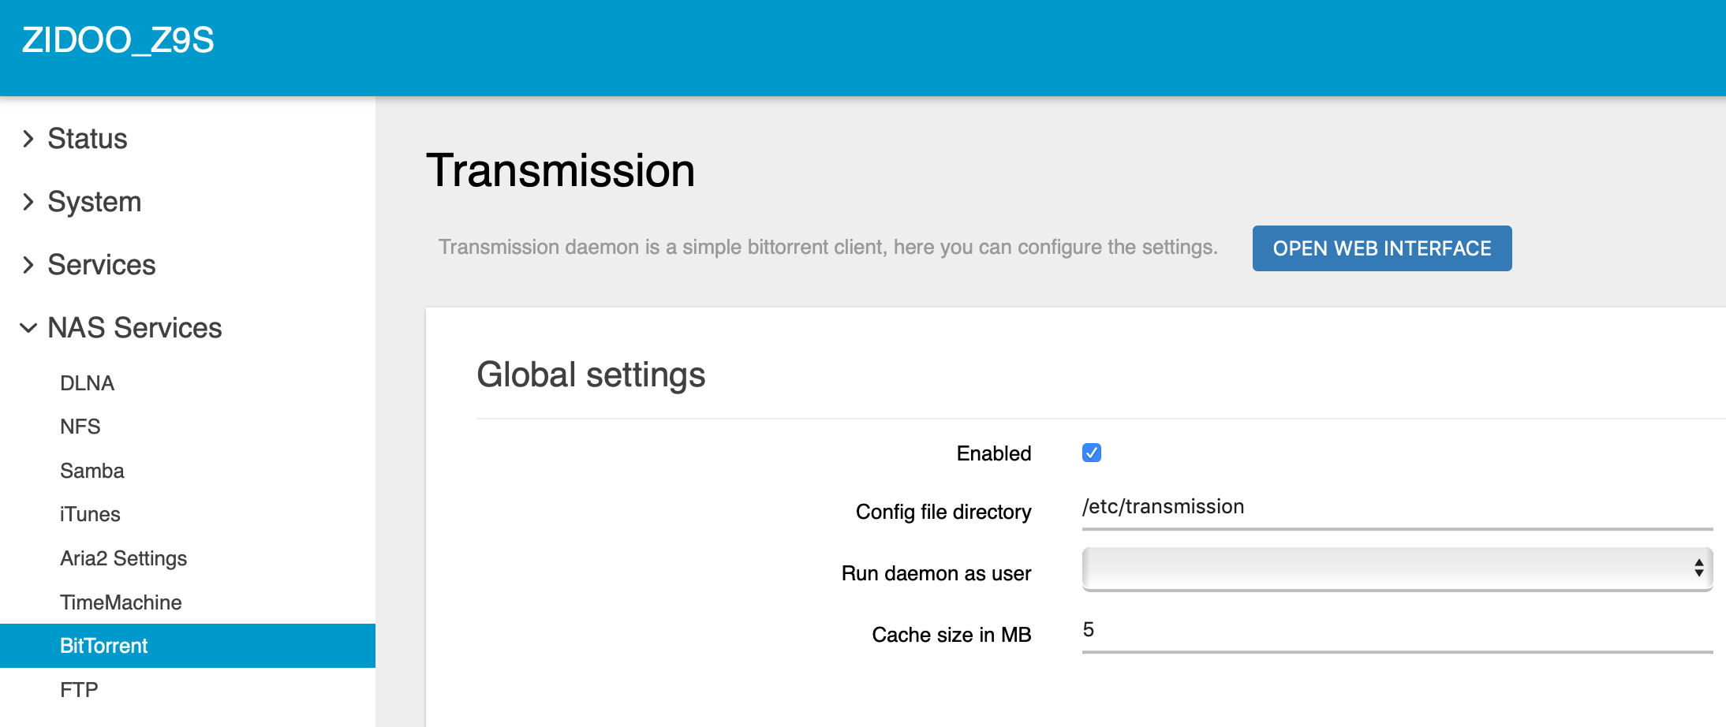Viewport: 1726px width, 727px height.
Task: Uncheck the Enabled checkbox
Action: 1092,453
